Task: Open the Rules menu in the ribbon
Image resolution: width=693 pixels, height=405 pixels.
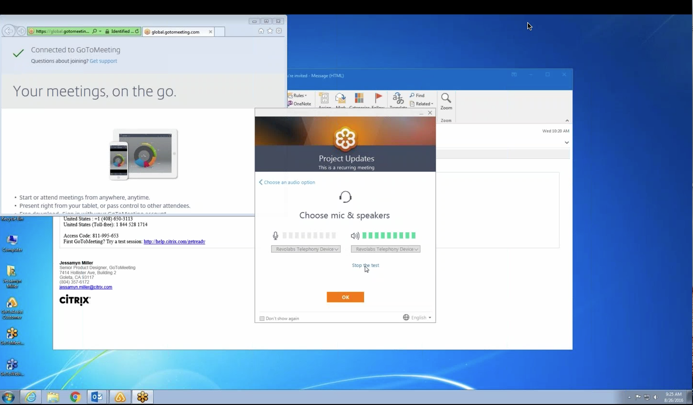Action: click(x=299, y=95)
